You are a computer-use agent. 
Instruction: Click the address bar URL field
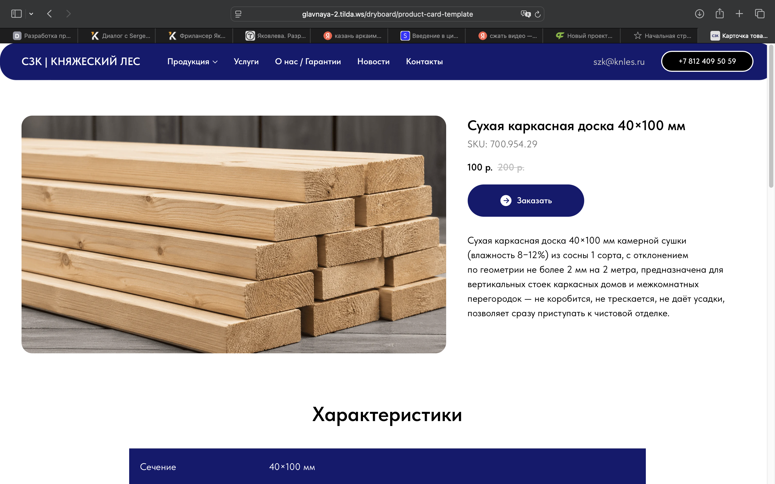tap(387, 14)
